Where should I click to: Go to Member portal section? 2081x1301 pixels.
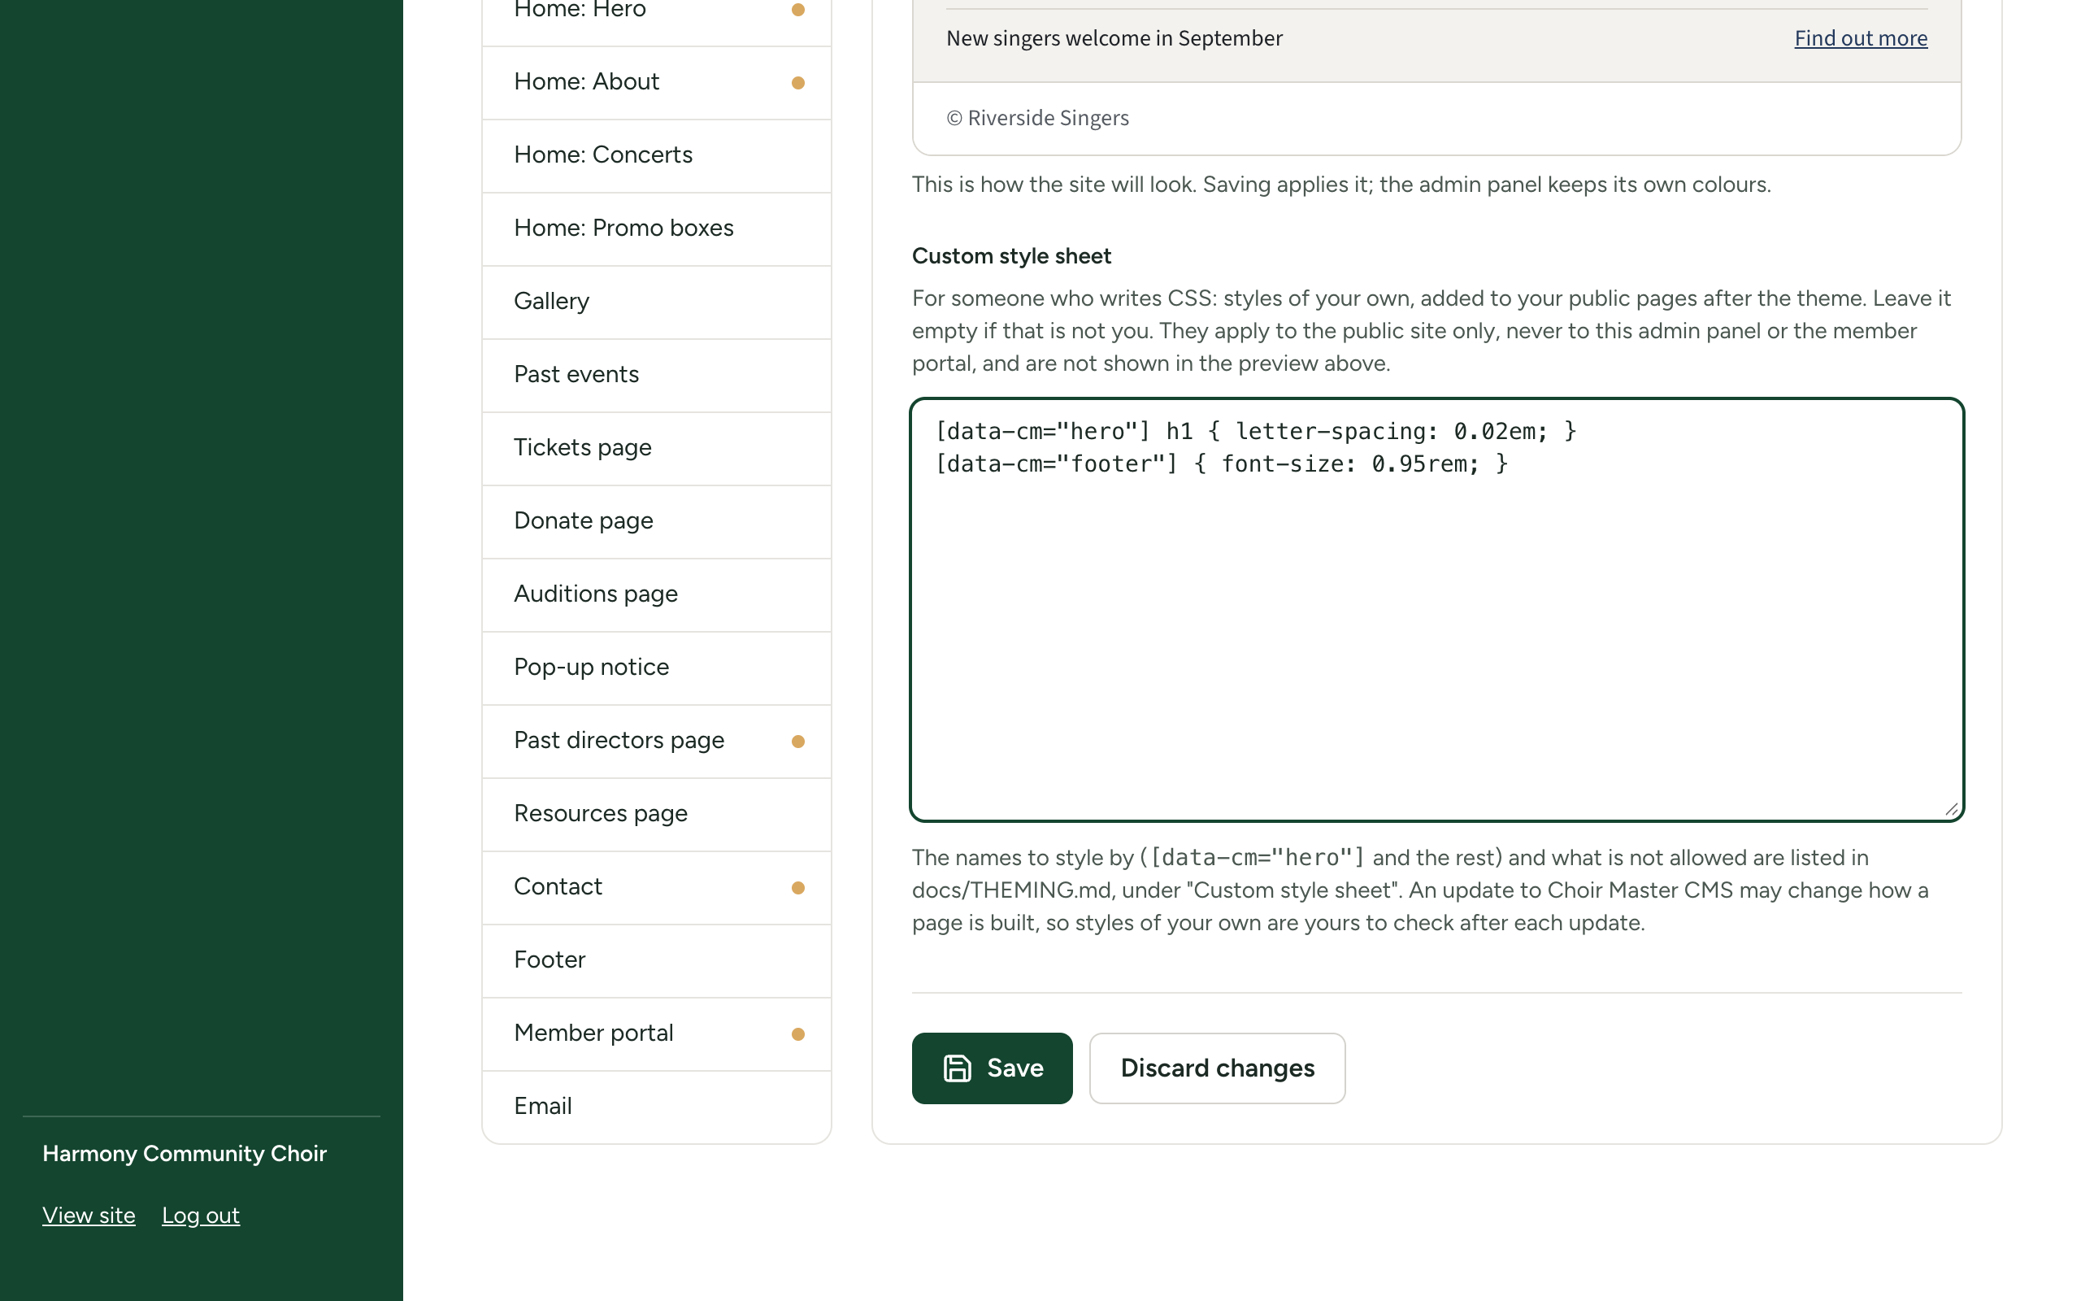[x=657, y=1033]
